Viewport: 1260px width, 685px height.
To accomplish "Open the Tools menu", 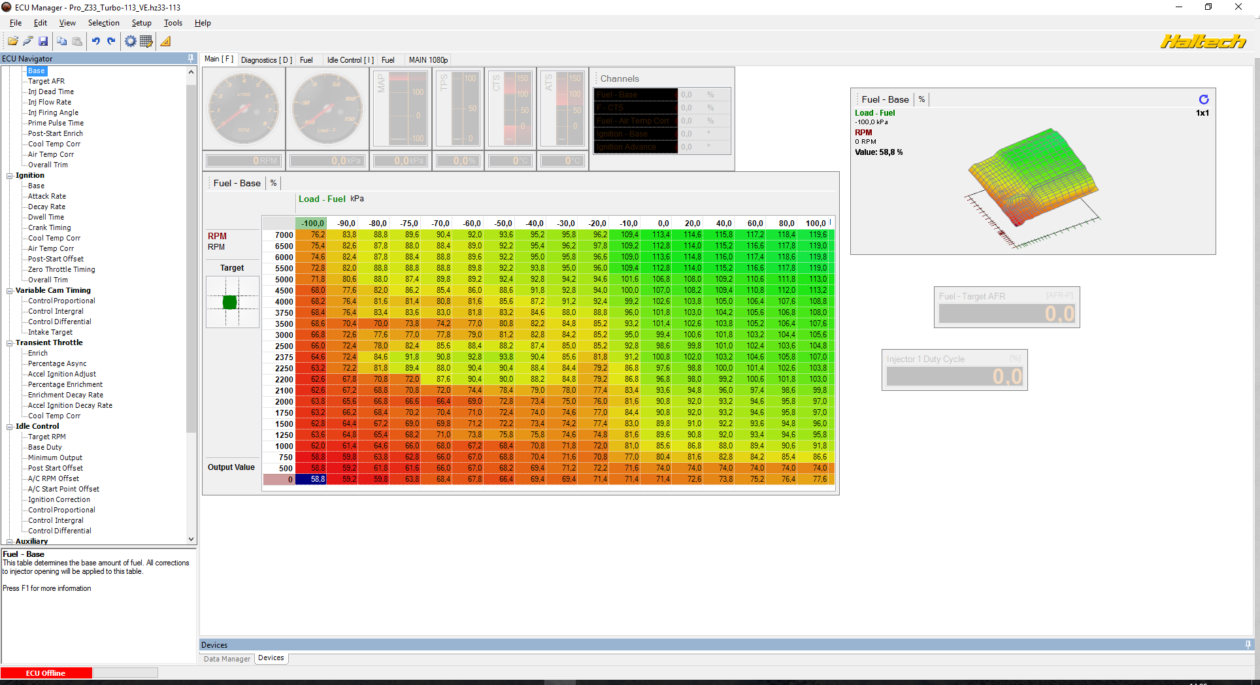I will click(x=173, y=23).
